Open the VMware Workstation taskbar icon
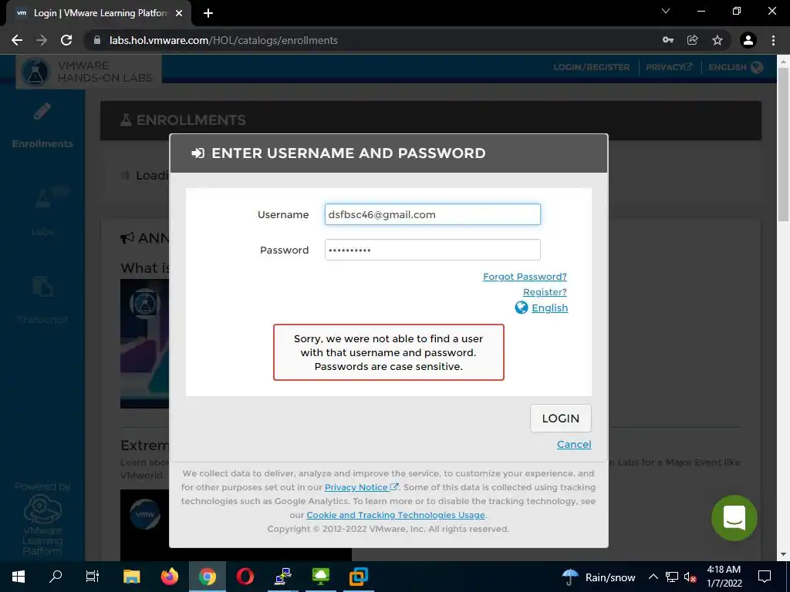The width and height of the screenshot is (790, 592). point(358,577)
